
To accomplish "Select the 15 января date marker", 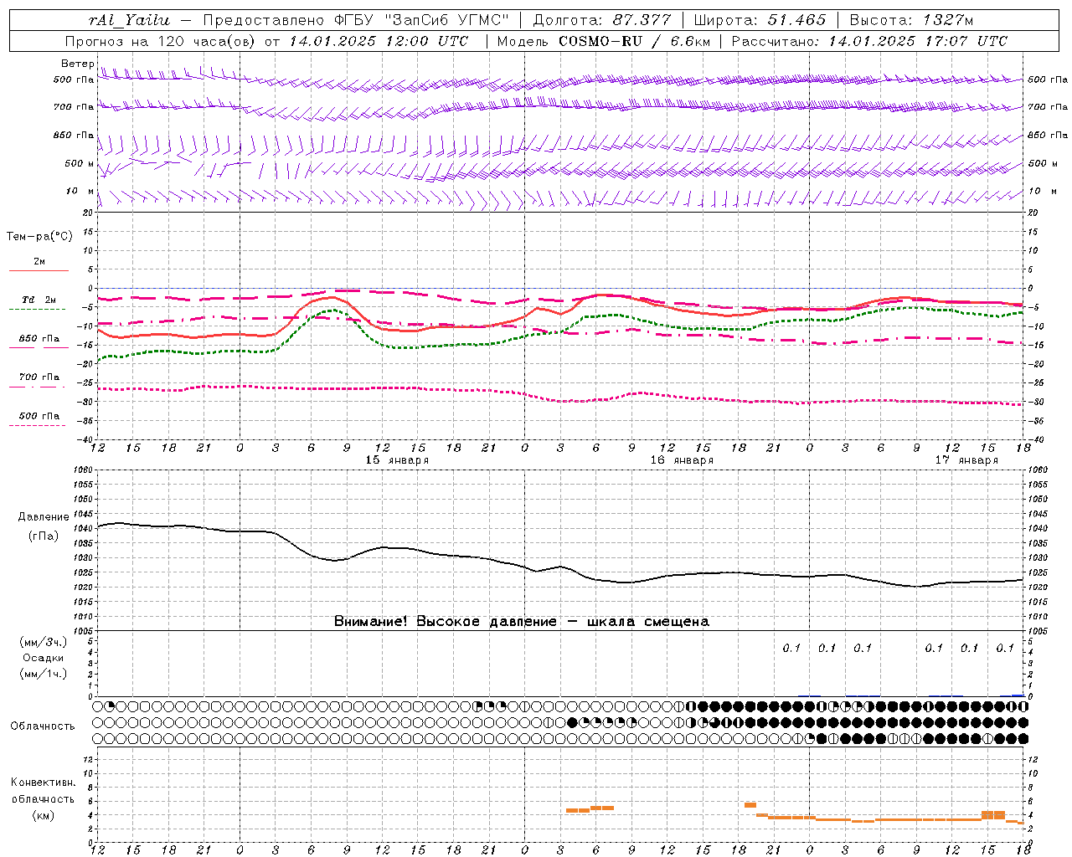I will (x=397, y=460).
